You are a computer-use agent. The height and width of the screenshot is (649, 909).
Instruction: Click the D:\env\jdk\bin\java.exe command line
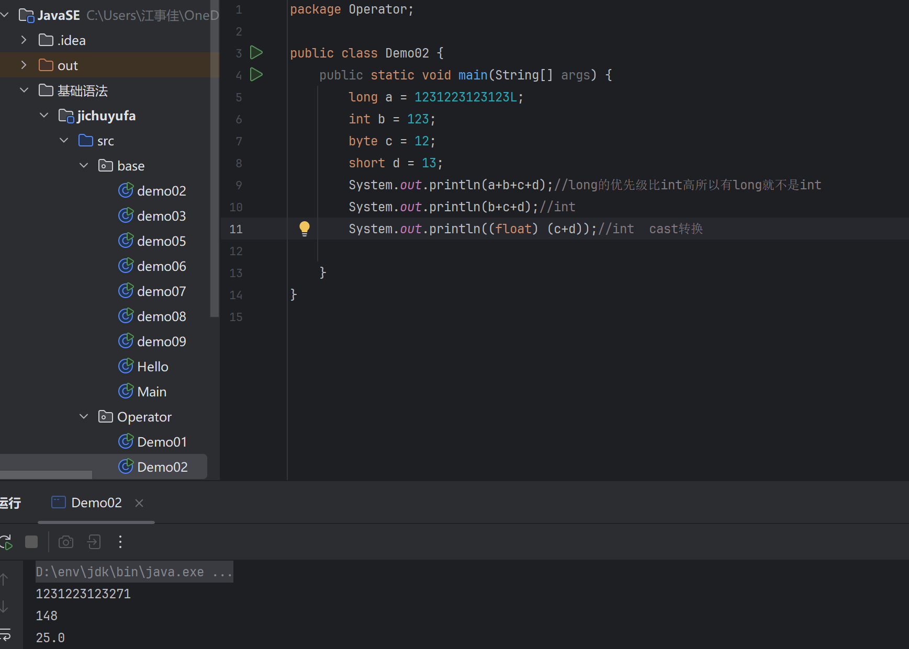(133, 572)
